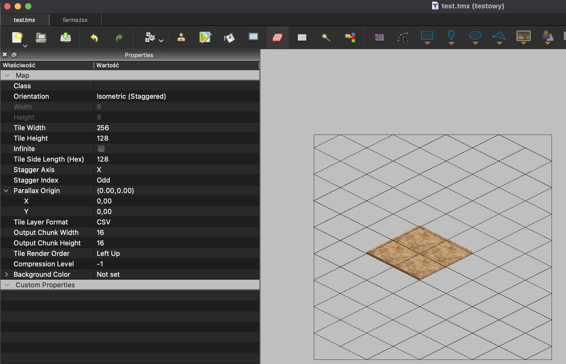Image resolution: width=566 pixels, height=364 pixels.
Task: Open the Terrain Brush map-editing tool
Action: [205, 37]
